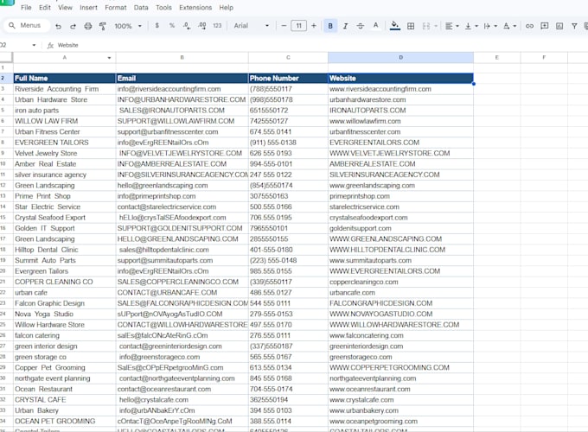
Task: Increase decimal places icon
Action: coord(201,25)
